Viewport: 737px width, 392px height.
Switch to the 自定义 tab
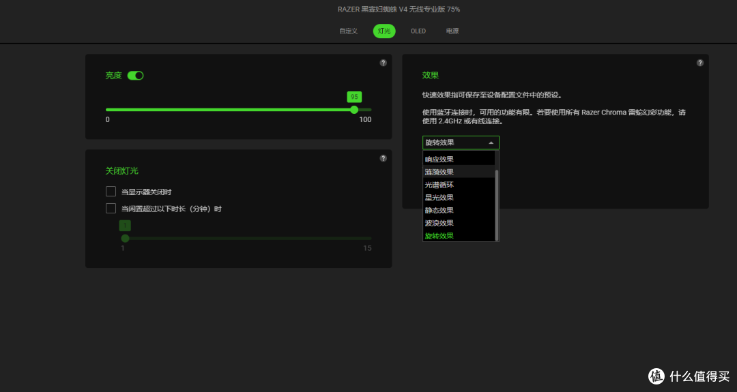[x=348, y=31]
